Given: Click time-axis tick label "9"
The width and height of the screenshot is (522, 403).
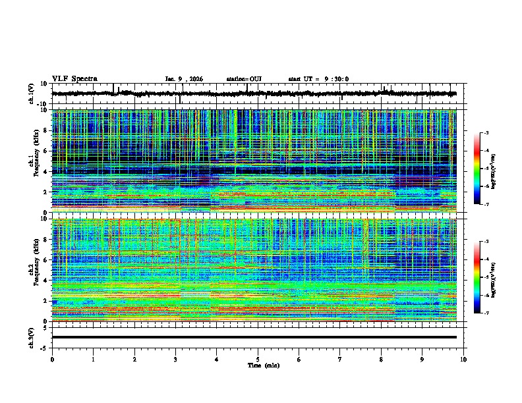Looking at the screenshot, I should coord(422,360).
